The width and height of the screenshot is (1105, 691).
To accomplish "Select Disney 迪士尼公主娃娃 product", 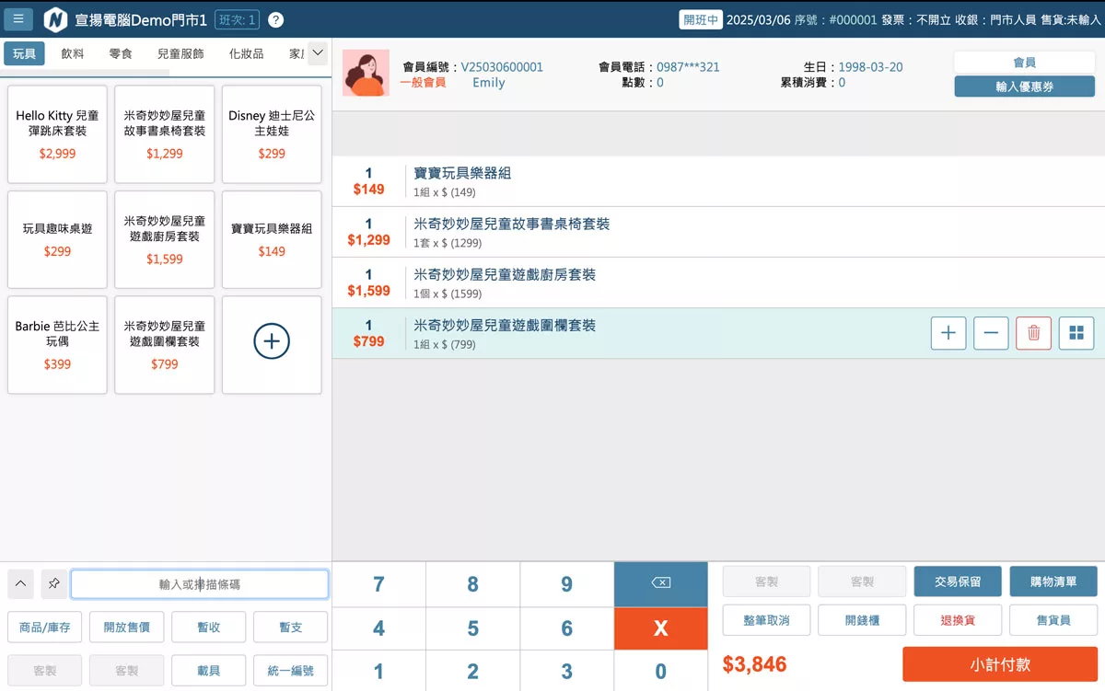I will pyautogui.click(x=272, y=134).
